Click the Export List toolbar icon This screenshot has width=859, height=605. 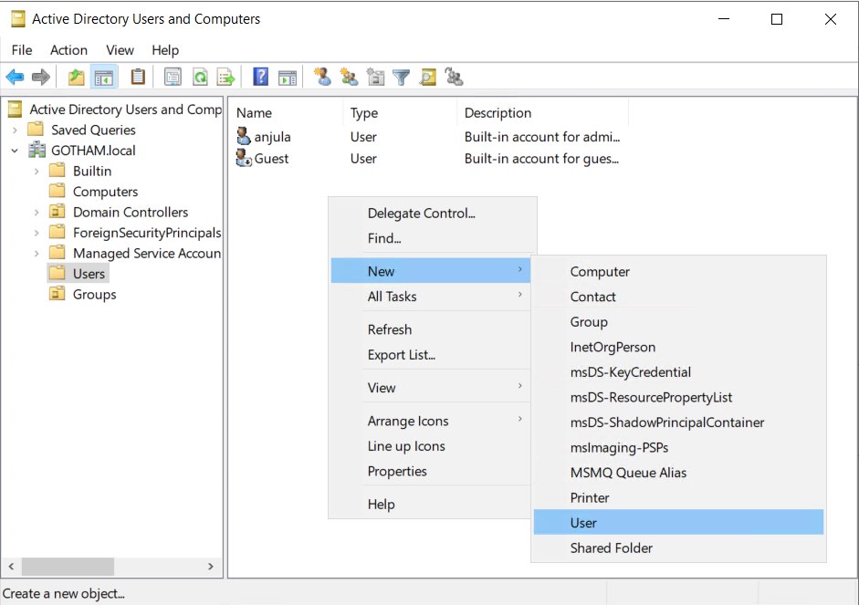pos(225,78)
